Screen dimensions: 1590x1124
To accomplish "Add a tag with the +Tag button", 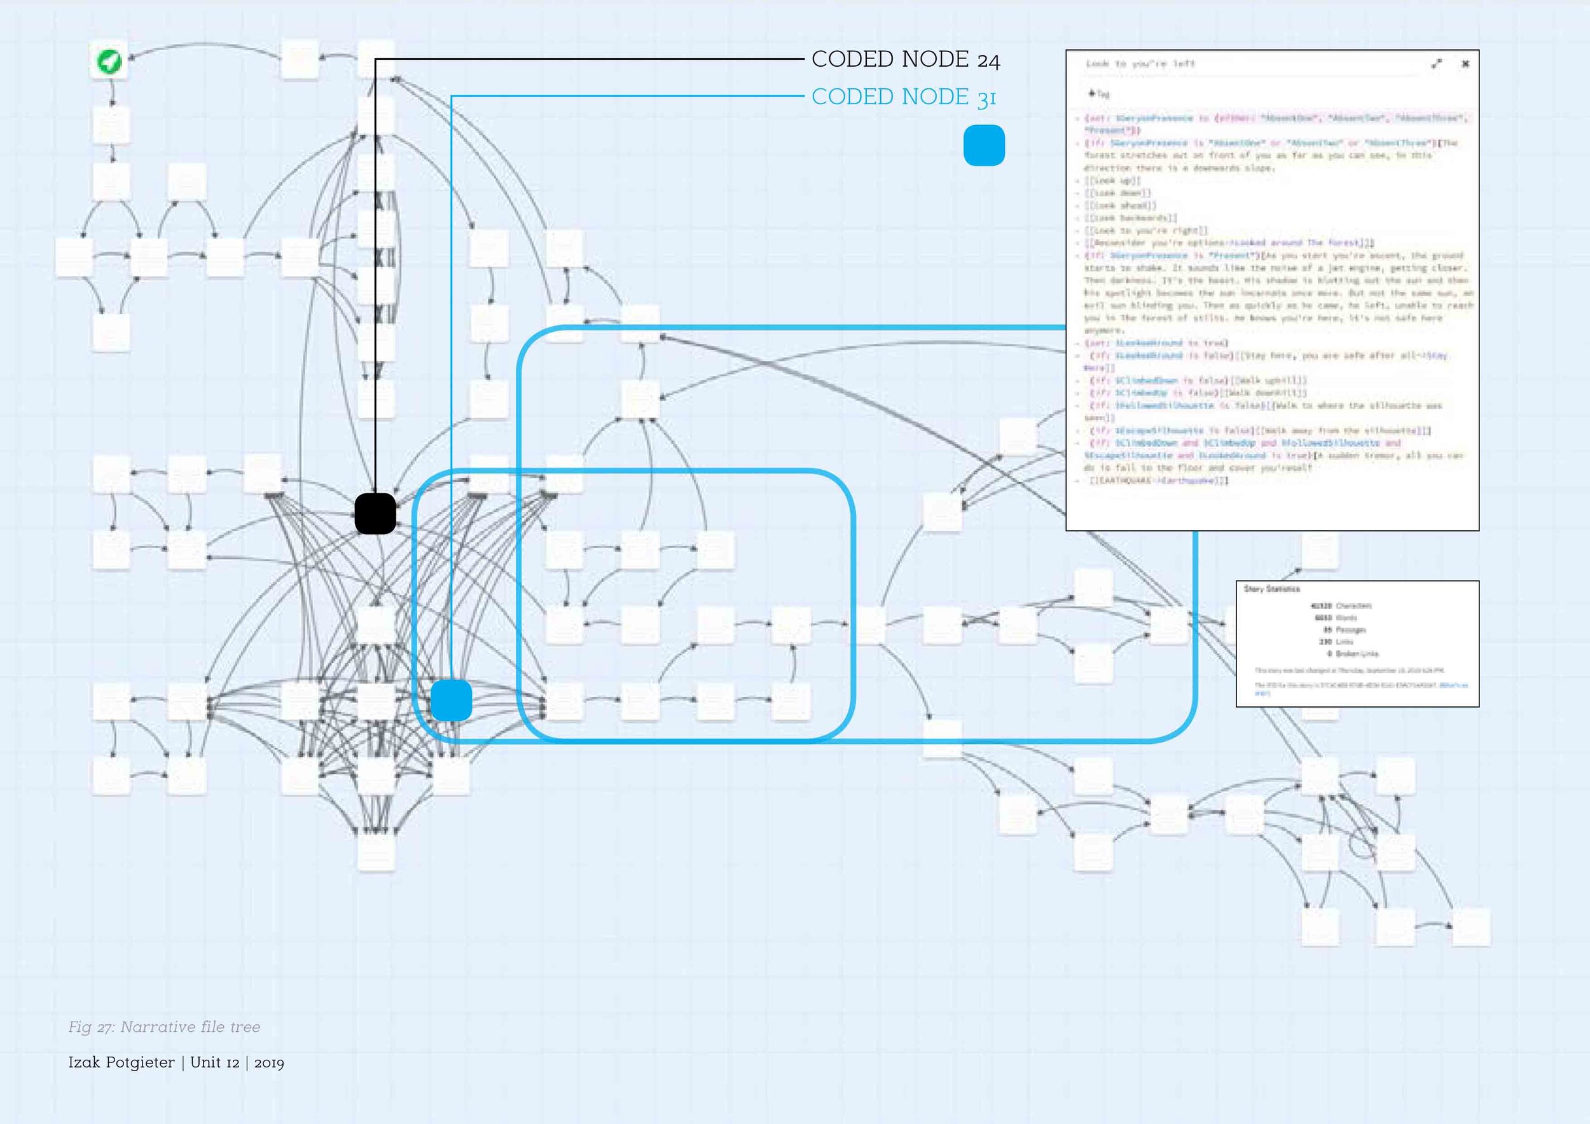I will pyautogui.click(x=1098, y=93).
